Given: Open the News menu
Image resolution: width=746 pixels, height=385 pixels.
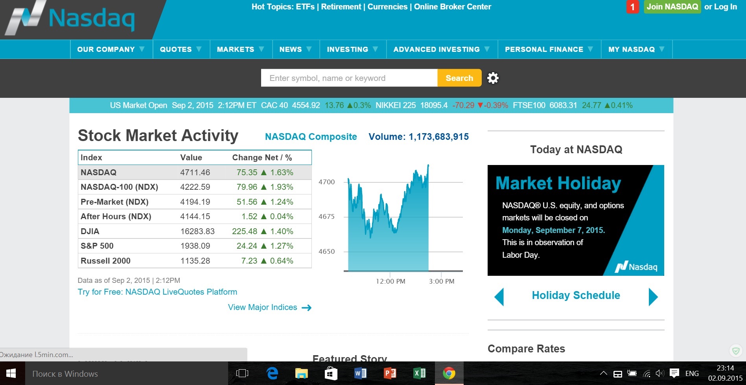Looking at the screenshot, I should 295,49.
